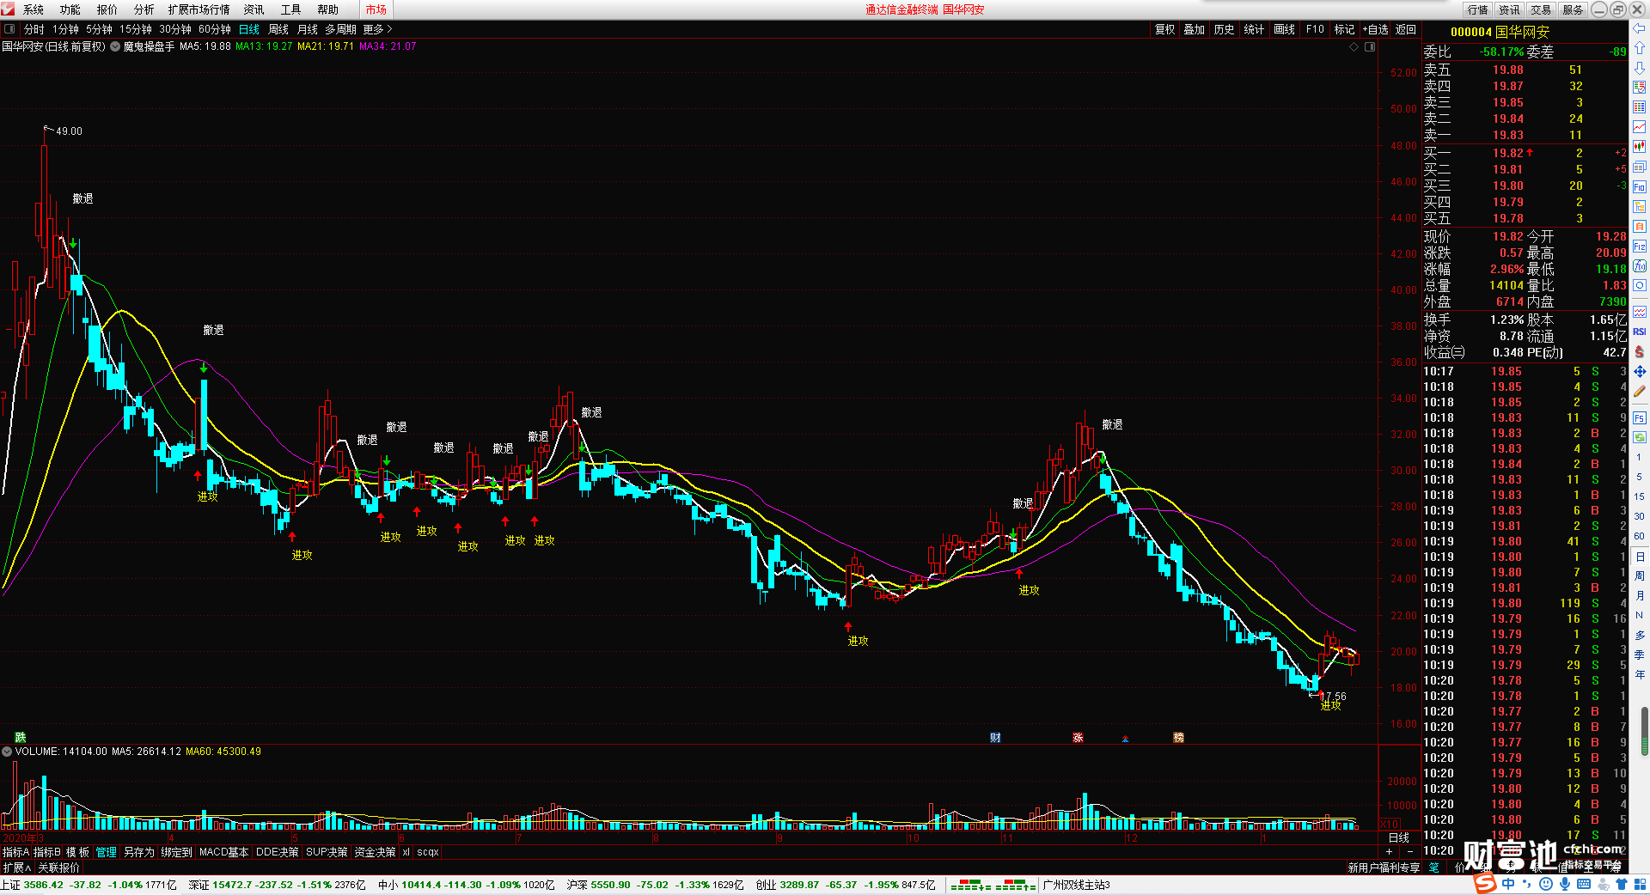The height and width of the screenshot is (895, 1650).
Task: Open the 分析 menu
Action: click(144, 9)
